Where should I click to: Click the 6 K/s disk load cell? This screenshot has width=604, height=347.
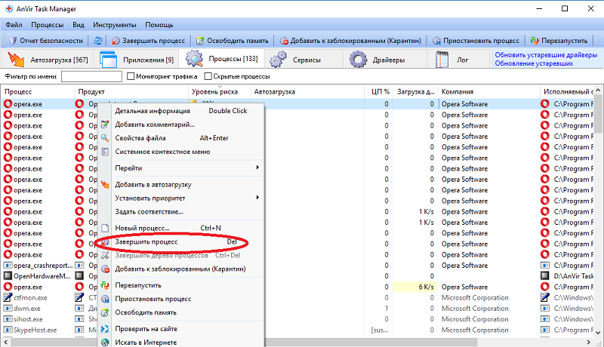point(416,287)
